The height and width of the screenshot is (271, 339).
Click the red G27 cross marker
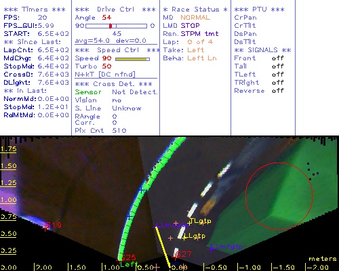[x=175, y=257]
